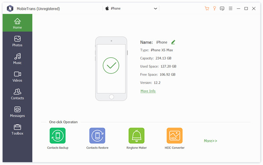The width and height of the screenshot is (263, 165).
Task: Open the Home section in the sidebar
Action: coord(18,23)
